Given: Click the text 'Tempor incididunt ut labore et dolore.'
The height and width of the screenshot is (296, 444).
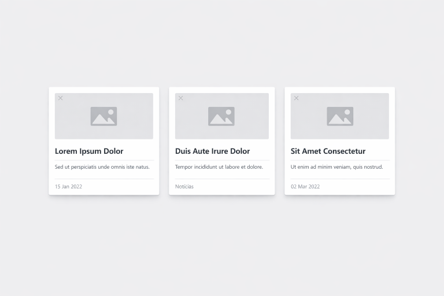Looking at the screenshot, I should [219, 167].
